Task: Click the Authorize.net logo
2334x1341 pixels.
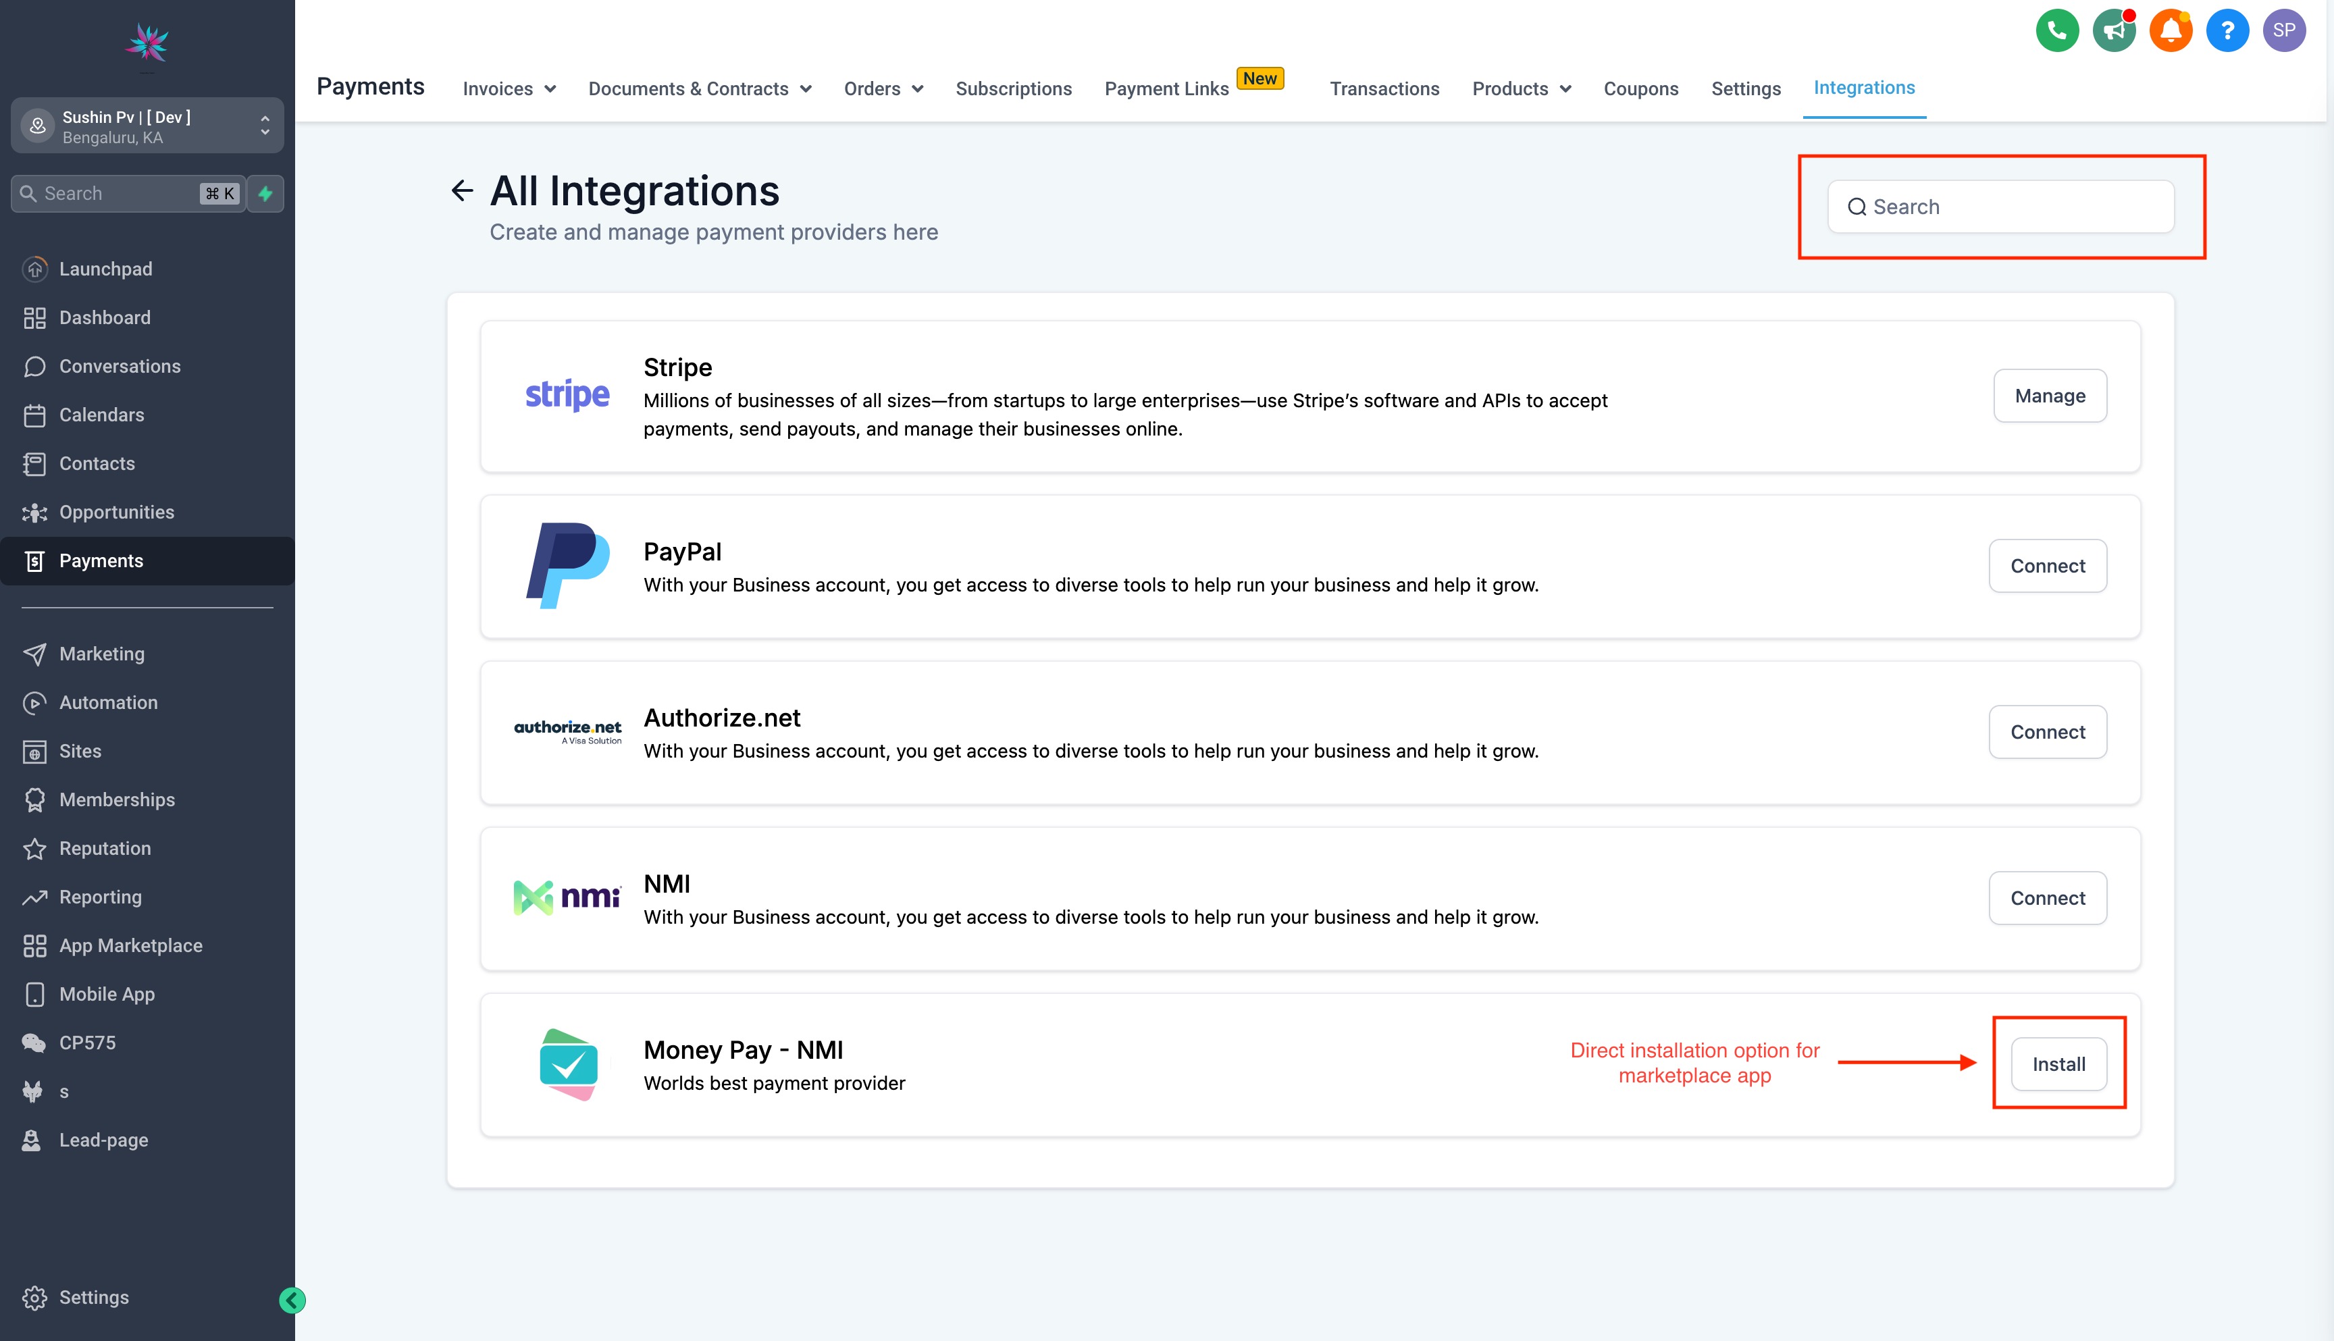Action: [567, 731]
